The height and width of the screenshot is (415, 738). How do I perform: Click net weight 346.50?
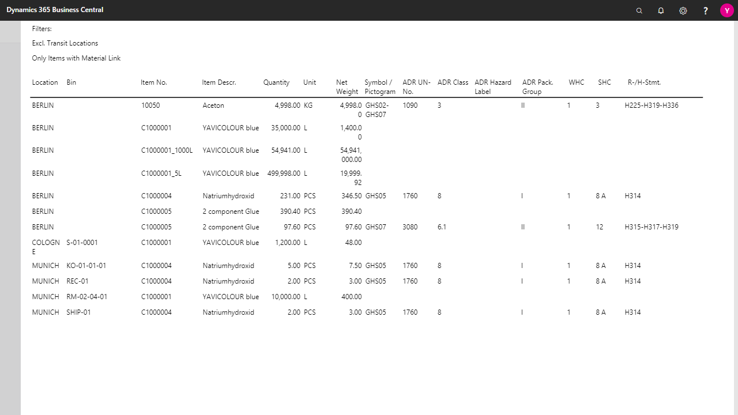pyautogui.click(x=352, y=196)
